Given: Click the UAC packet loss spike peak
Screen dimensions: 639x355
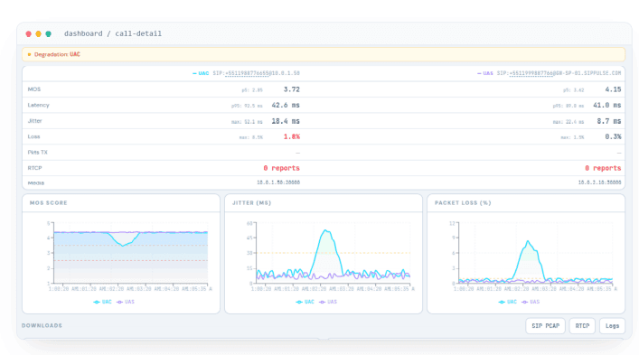Looking at the screenshot, I should coord(528,241).
